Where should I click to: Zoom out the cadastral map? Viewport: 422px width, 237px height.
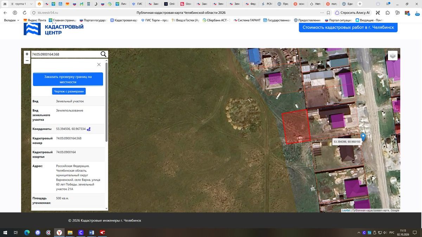click(27, 60)
